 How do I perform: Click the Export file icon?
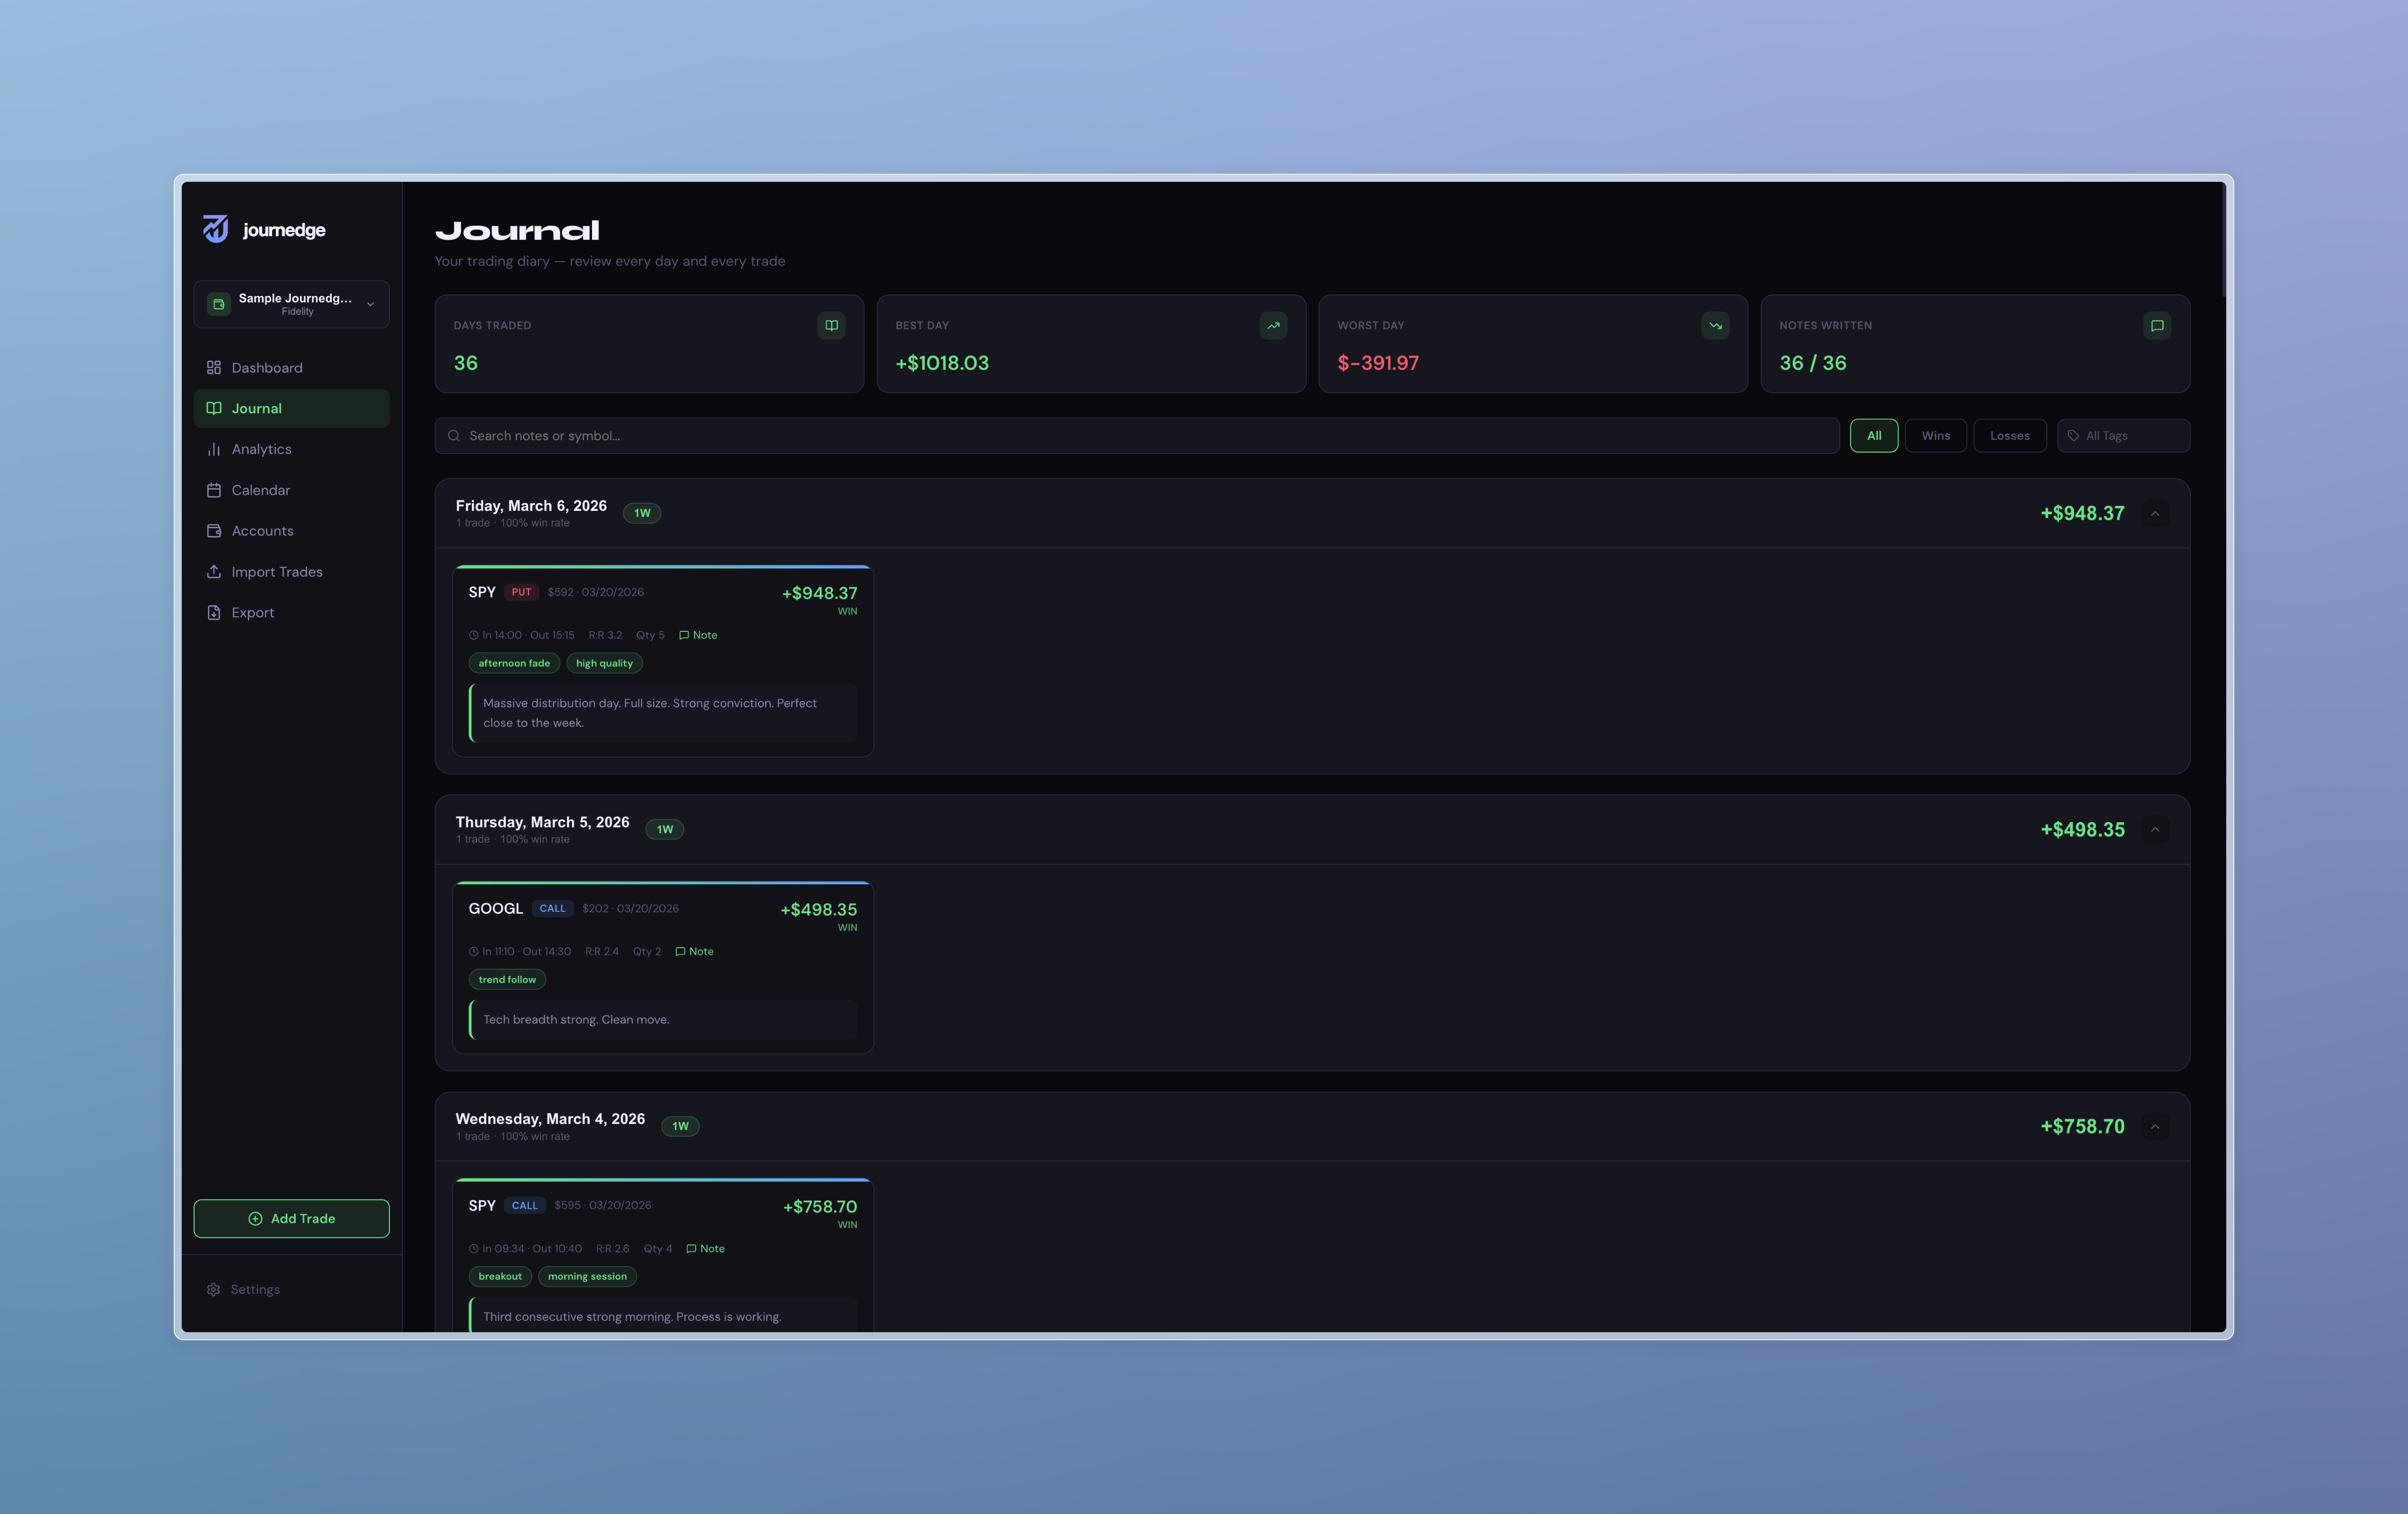coord(214,613)
